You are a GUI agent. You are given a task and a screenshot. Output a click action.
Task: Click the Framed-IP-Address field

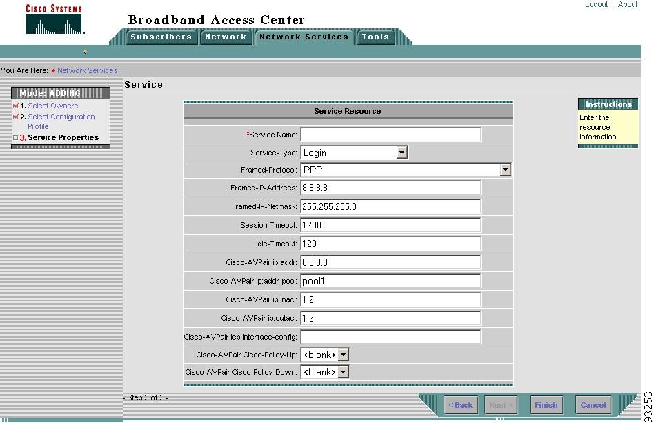click(390, 188)
